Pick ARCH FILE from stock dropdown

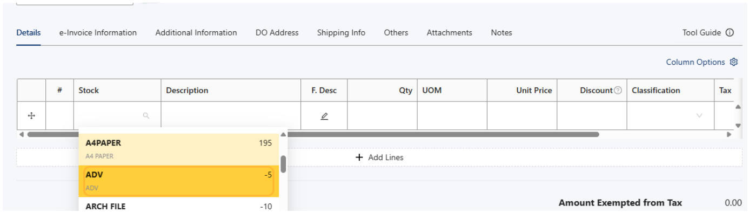[x=179, y=205]
